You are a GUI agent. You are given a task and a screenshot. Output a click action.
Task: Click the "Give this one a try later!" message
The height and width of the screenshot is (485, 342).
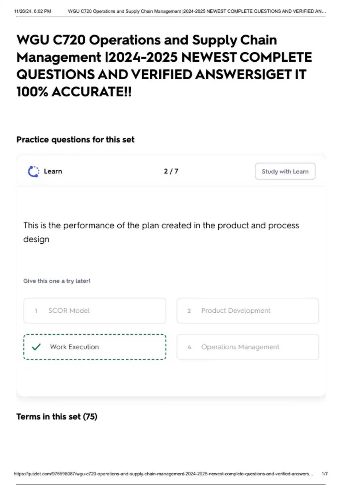[x=57, y=281]
